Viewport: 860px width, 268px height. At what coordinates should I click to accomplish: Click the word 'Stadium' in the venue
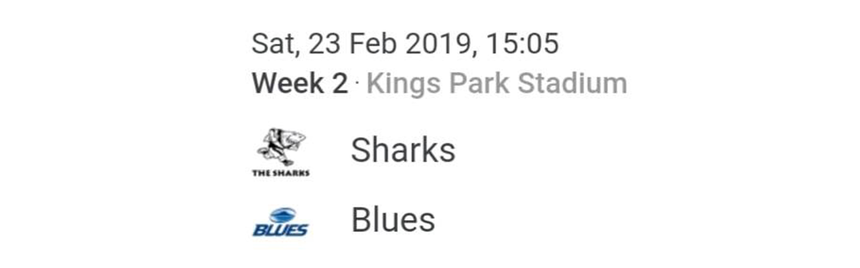coord(572,84)
